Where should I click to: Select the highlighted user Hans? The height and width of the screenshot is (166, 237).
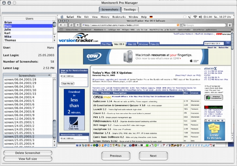click(x=28, y=26)
